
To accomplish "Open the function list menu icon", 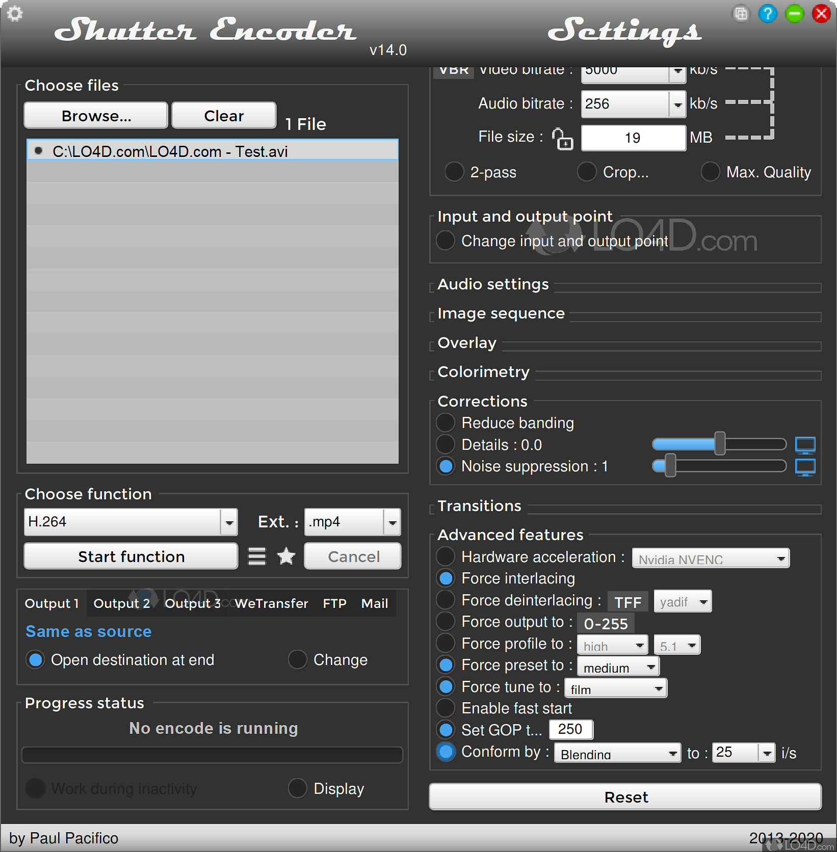I will (x=257, y=556).
